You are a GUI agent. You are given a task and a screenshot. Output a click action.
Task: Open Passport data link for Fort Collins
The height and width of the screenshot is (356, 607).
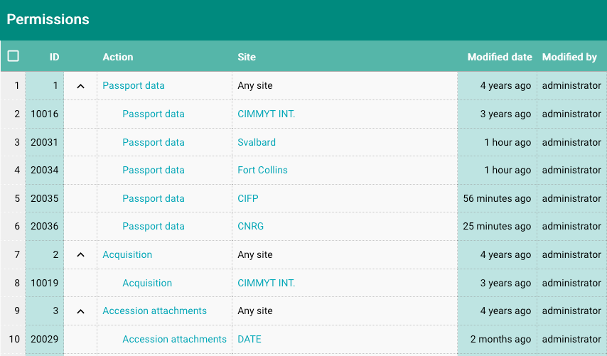tap(154, 170)
